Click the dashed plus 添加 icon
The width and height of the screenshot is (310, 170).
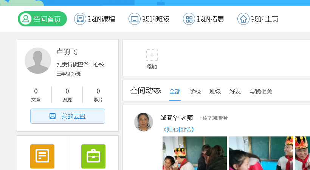click(x=152, y=55)
